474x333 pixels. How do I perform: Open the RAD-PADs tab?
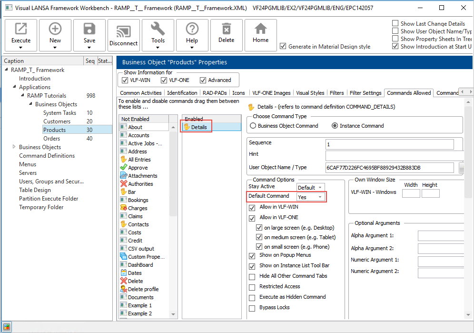215,93
